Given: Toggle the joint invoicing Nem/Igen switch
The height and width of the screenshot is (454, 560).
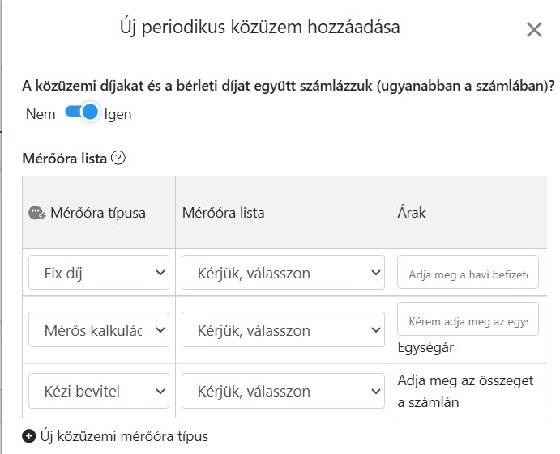Looking at the screenshot, I should pos(82,113).
